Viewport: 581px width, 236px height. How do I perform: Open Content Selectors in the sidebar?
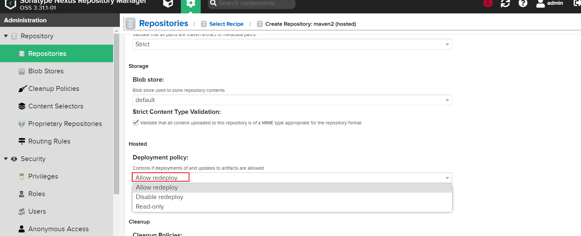57,106
